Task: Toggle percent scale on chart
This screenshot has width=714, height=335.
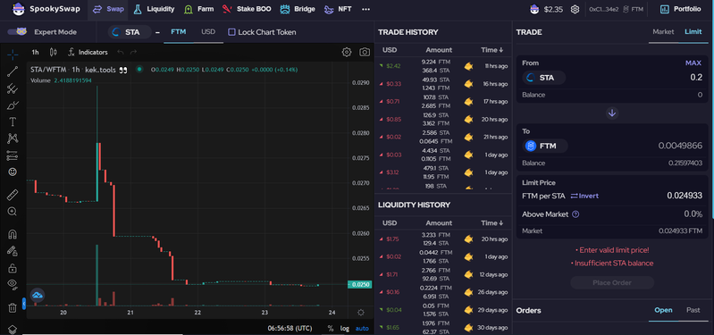Action: click(330, 328)
